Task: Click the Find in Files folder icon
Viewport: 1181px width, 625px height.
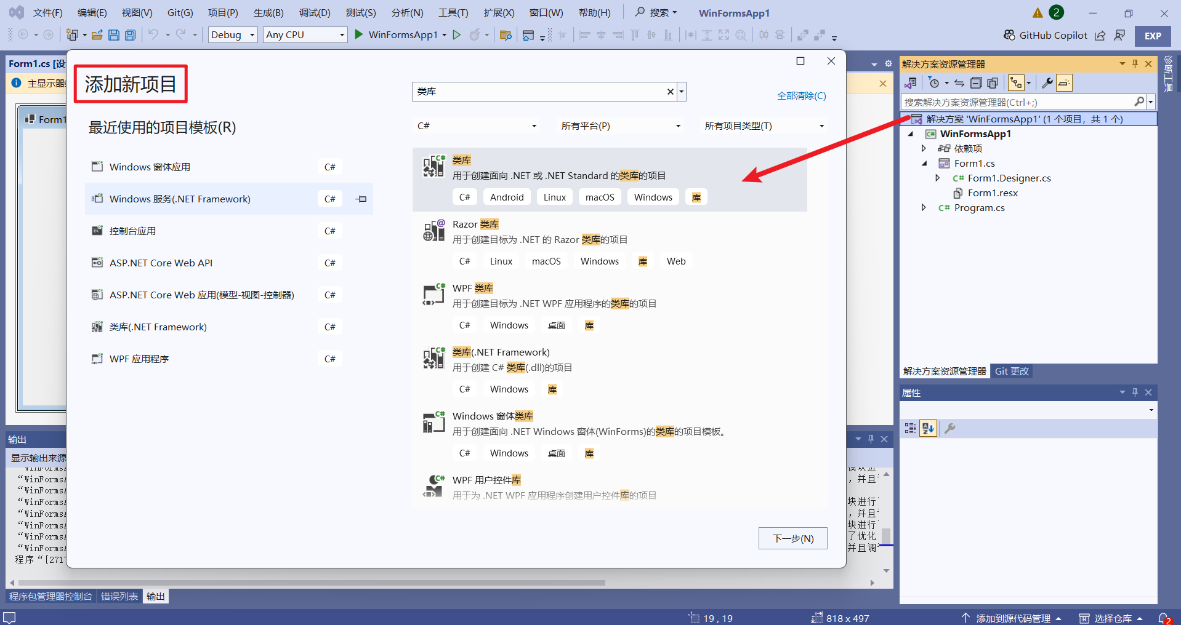Action: pyautogui.click(x=506, y=35)
